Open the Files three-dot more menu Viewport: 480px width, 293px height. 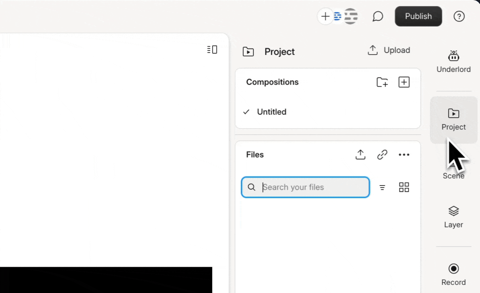coord(404,155)
